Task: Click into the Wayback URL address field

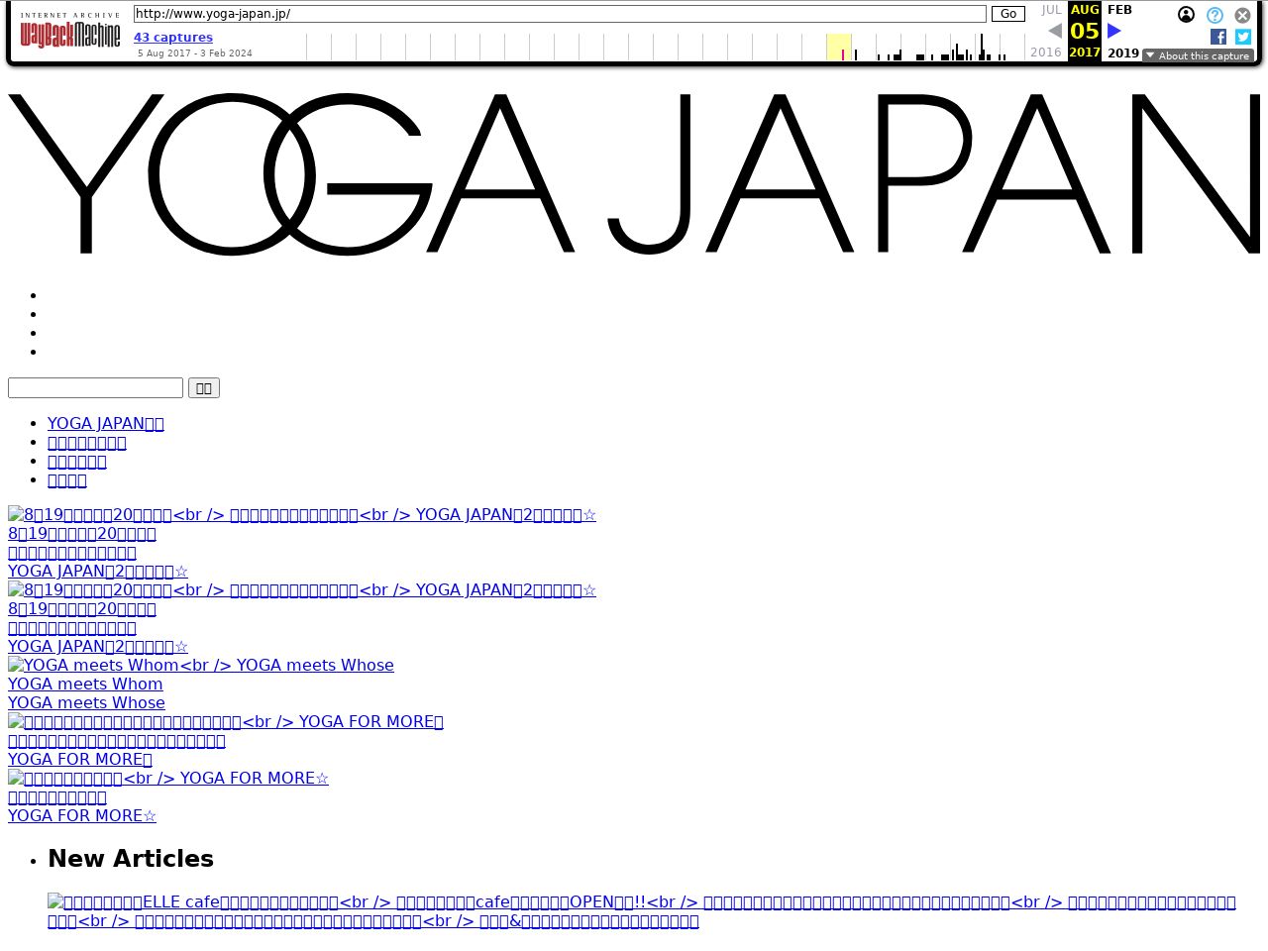Action: pyautogui.click(x=560, y=14)
